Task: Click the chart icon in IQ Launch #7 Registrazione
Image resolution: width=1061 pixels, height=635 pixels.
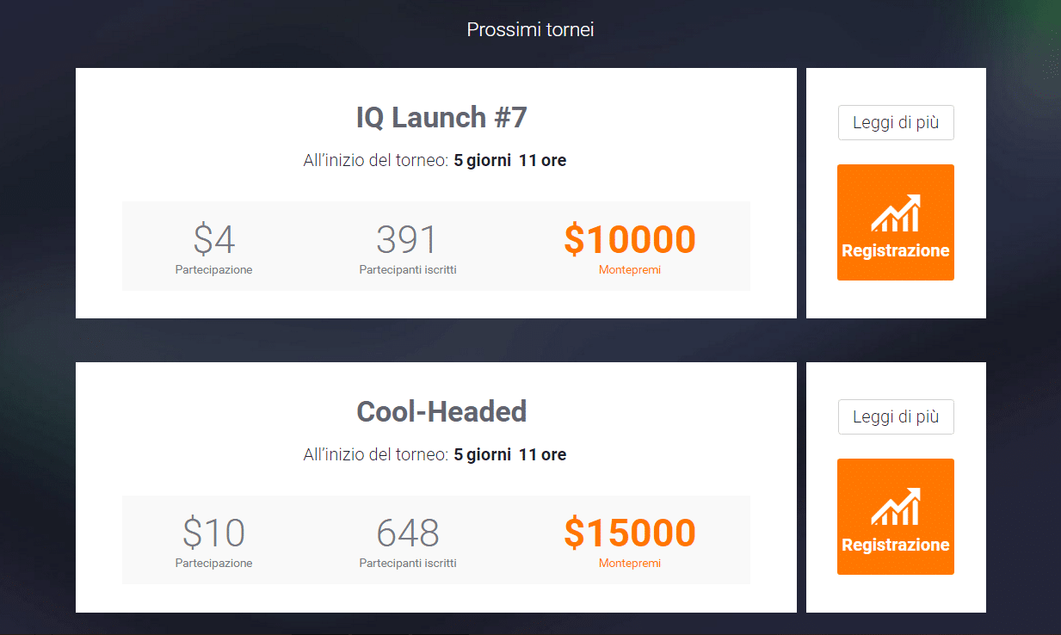Action: coord(896,213)
